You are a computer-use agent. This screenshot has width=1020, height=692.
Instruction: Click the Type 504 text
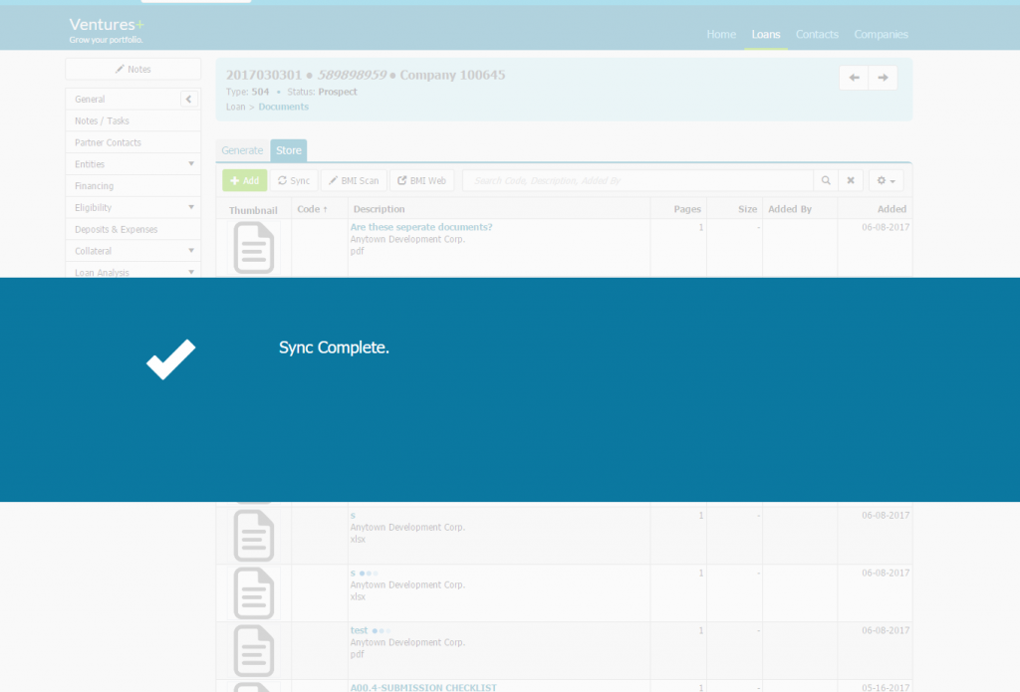pyautogui.click(x=247, y=92)
